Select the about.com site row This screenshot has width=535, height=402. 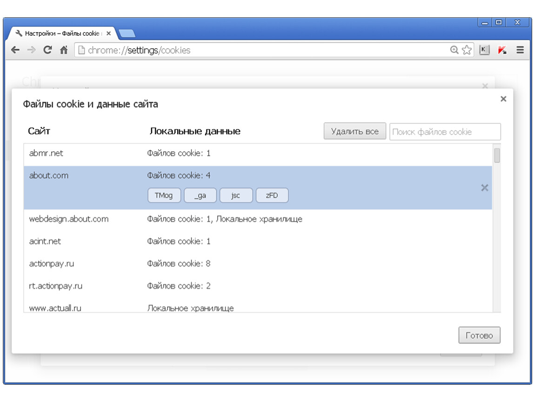258,188
